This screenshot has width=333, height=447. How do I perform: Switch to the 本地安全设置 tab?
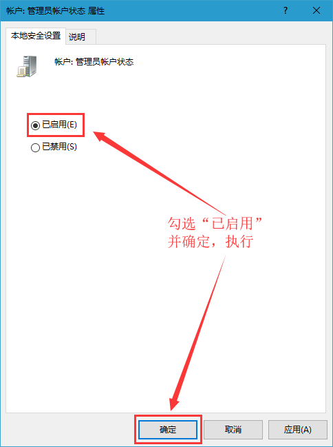pos(36,36)
